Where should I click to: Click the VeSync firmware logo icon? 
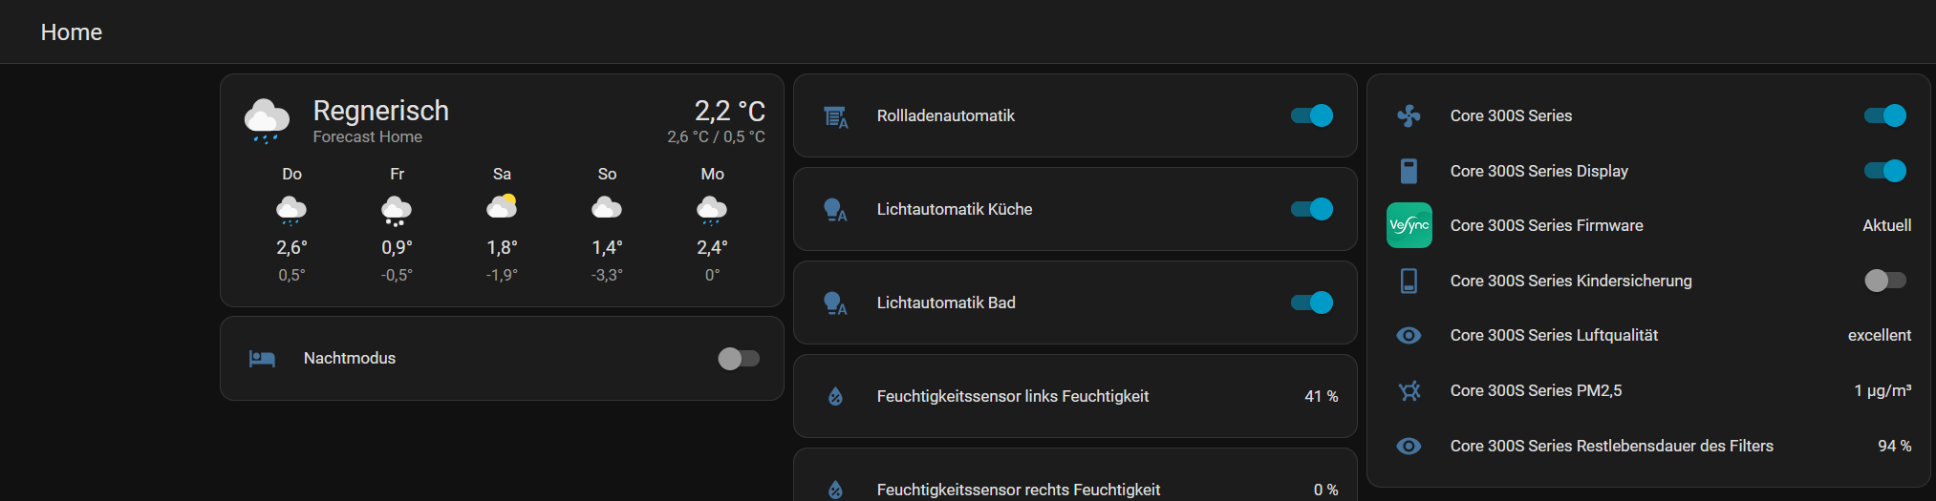tap(1409, 225)
